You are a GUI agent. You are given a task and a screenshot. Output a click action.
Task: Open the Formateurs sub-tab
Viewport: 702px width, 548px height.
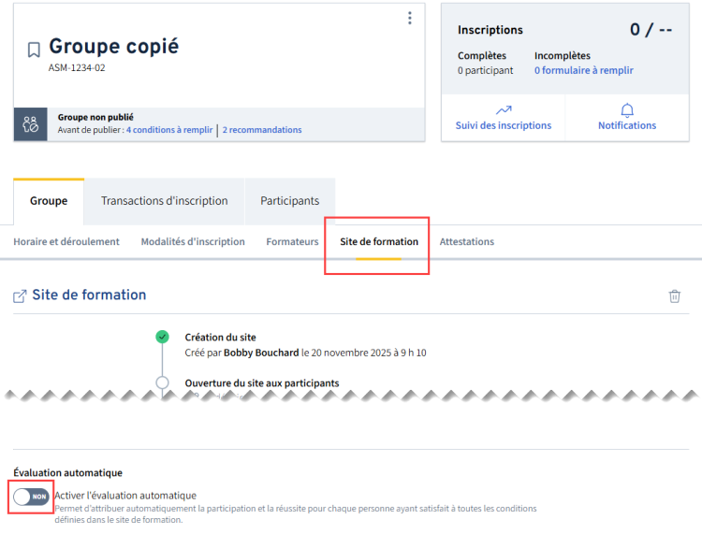pyautogui.click(x=292, y=241)
